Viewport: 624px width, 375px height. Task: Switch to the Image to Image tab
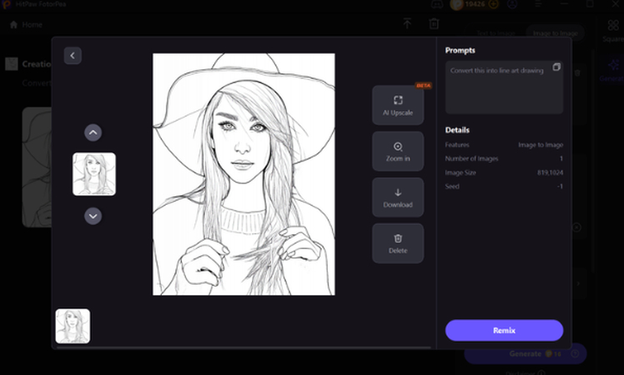[555, 33]
